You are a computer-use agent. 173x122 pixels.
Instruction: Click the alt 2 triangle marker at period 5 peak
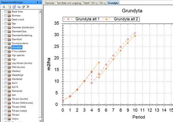click(99, 62)
